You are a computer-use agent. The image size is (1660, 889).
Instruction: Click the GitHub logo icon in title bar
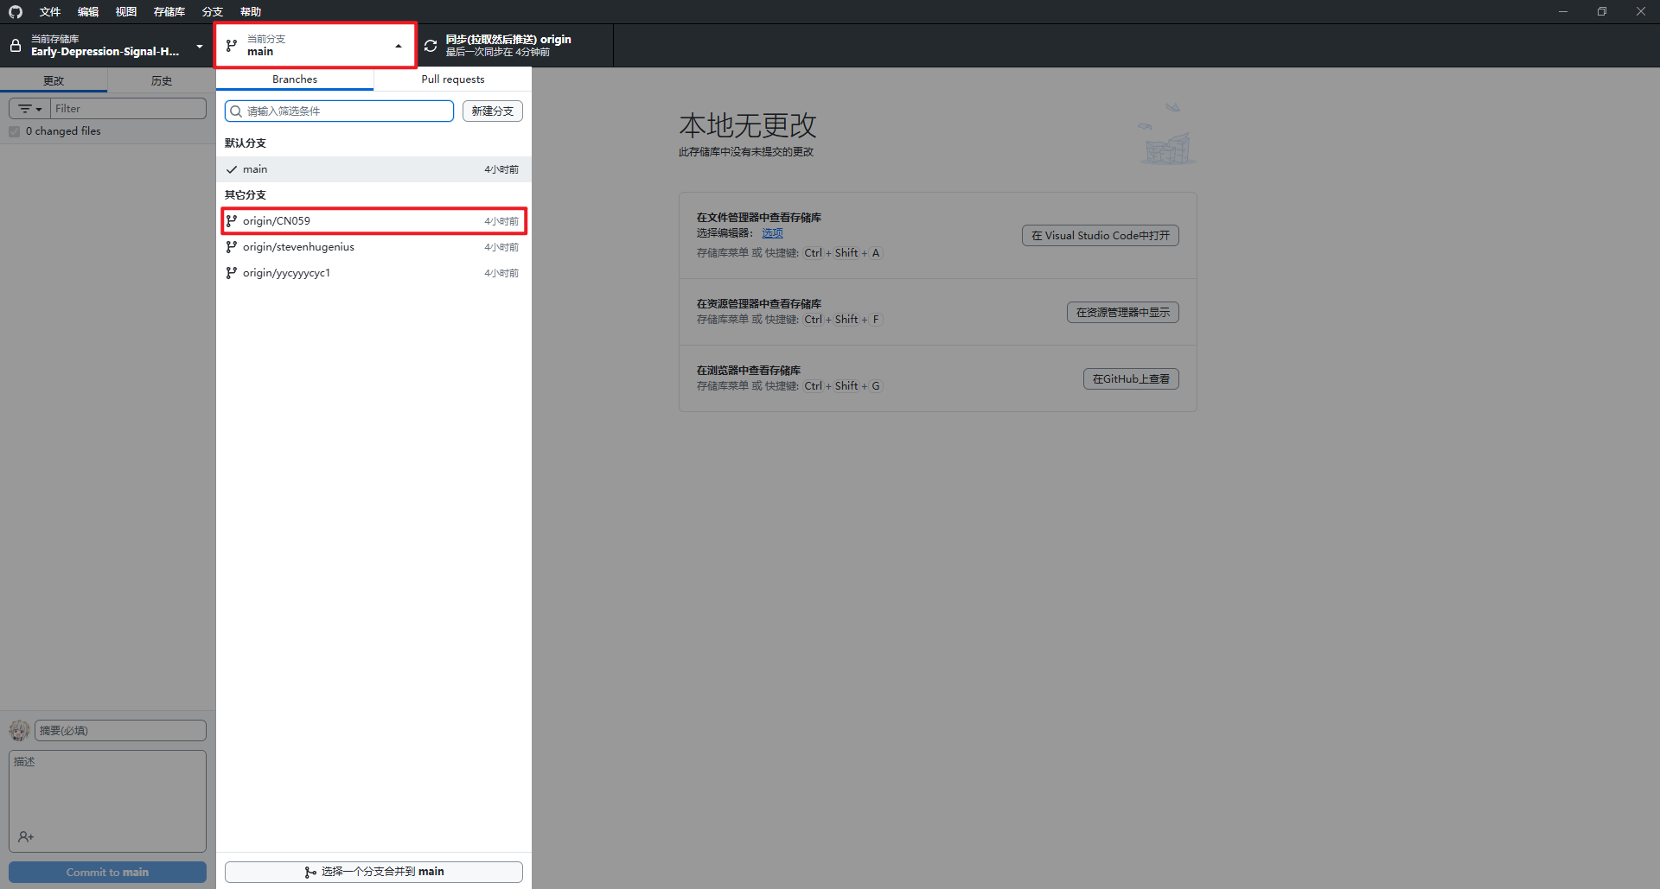pos(15,11)
